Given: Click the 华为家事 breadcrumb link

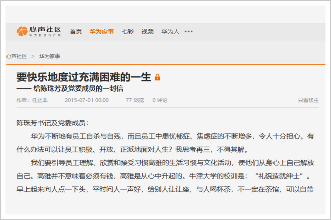Looking at the screenshot, I should coord(50,56).
